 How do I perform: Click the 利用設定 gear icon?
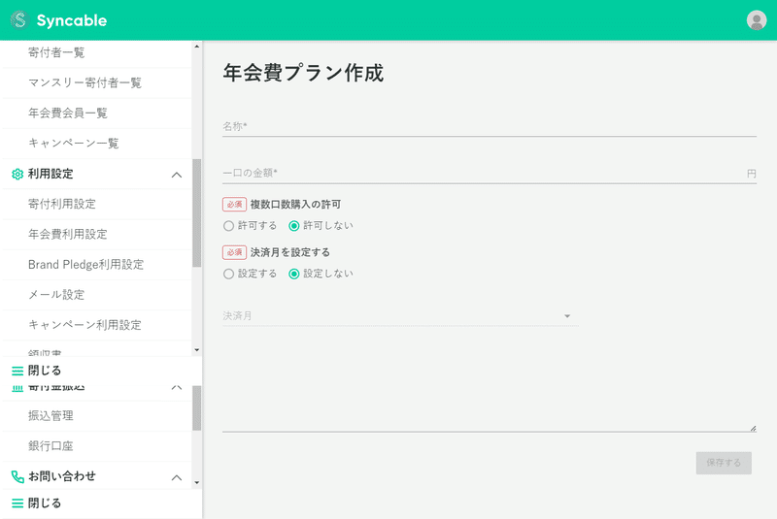(x=17, y=175)
